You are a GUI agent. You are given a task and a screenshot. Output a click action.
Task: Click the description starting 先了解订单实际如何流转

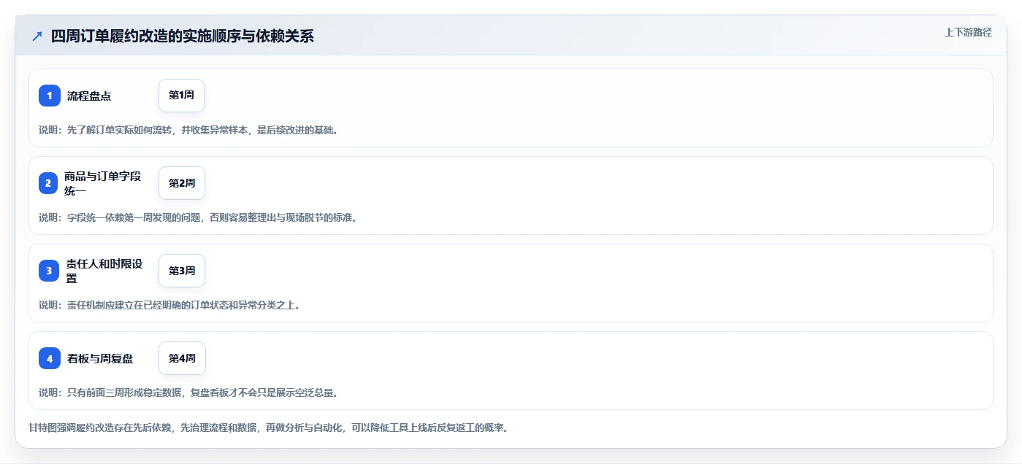pyautogui.click(x=188, y=130)
